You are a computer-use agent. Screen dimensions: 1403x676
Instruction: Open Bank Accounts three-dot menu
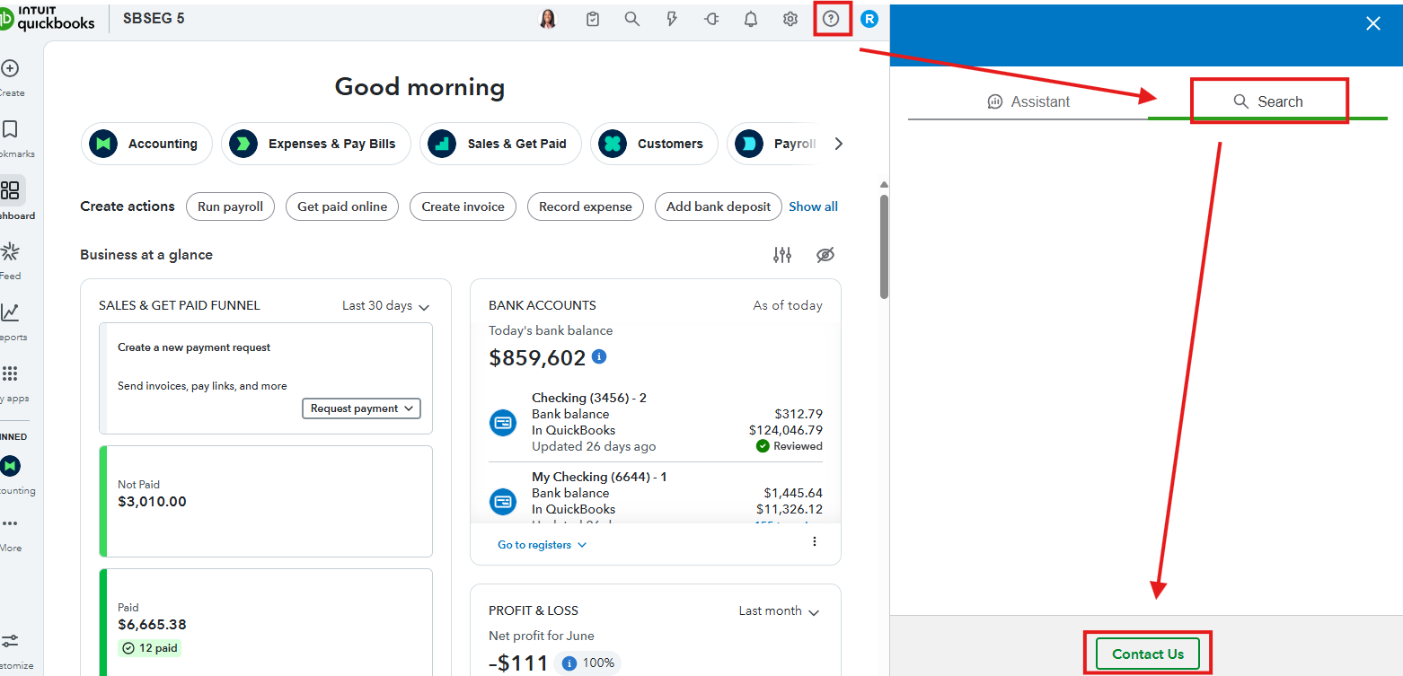point(815,541)
